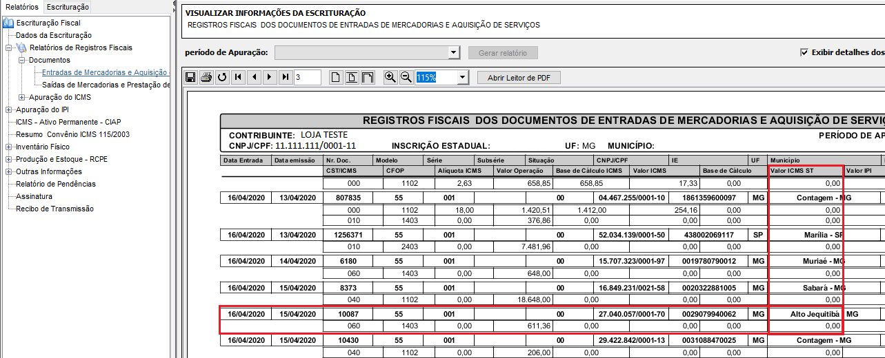Go to first page of report

(x=238, y=77)
